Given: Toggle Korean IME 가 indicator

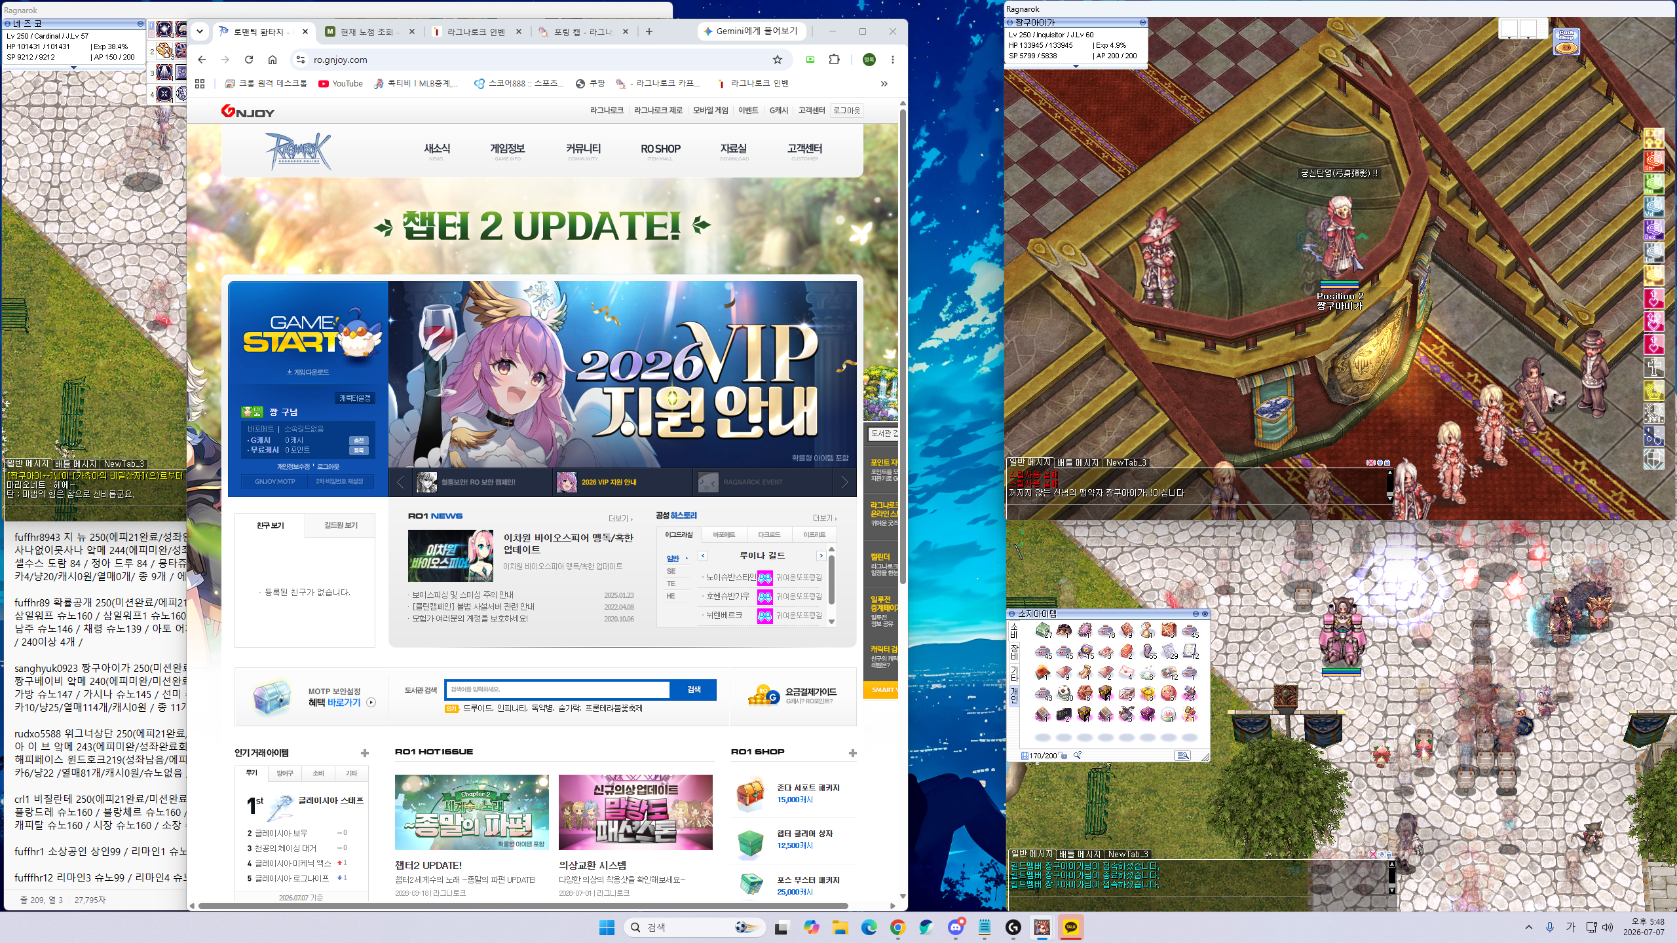Looking at the screenshot, I should coord(1570,927).
